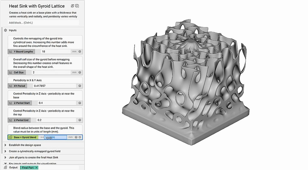Viewport: 308px width, 170px height.
Task: Open help for Z-Period End input
Action: click(80, 120)
